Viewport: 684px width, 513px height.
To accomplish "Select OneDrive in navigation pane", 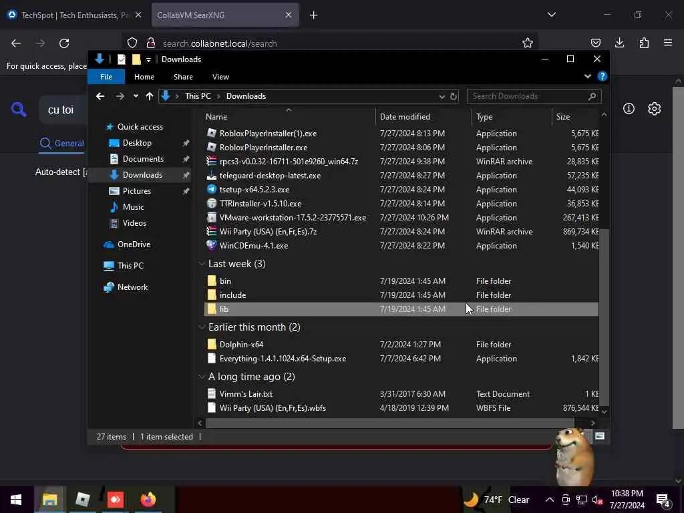I will [x=134, y=244].
